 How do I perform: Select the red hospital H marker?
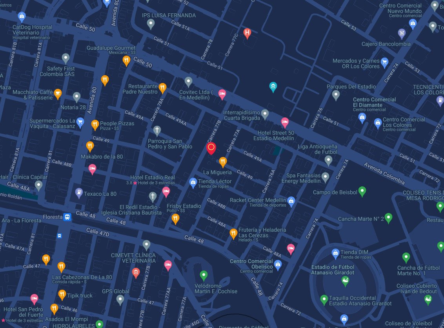tap(247, 33)
